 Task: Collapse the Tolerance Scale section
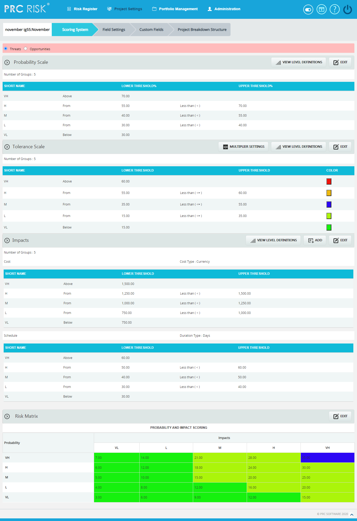click(7, 147)
